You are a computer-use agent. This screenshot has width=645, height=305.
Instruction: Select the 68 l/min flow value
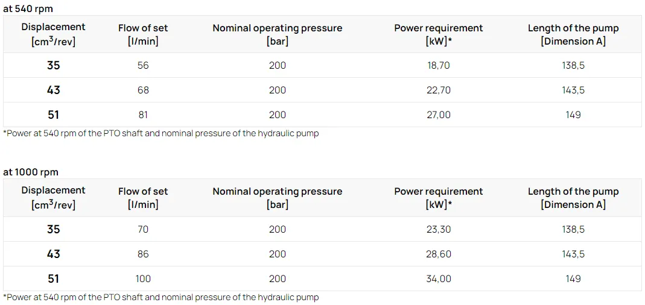coord(143,90)
